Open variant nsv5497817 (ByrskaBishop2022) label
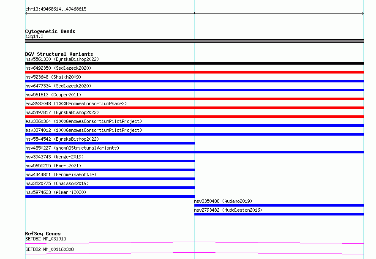Screen dimensions: 376x259 point(62,112)
